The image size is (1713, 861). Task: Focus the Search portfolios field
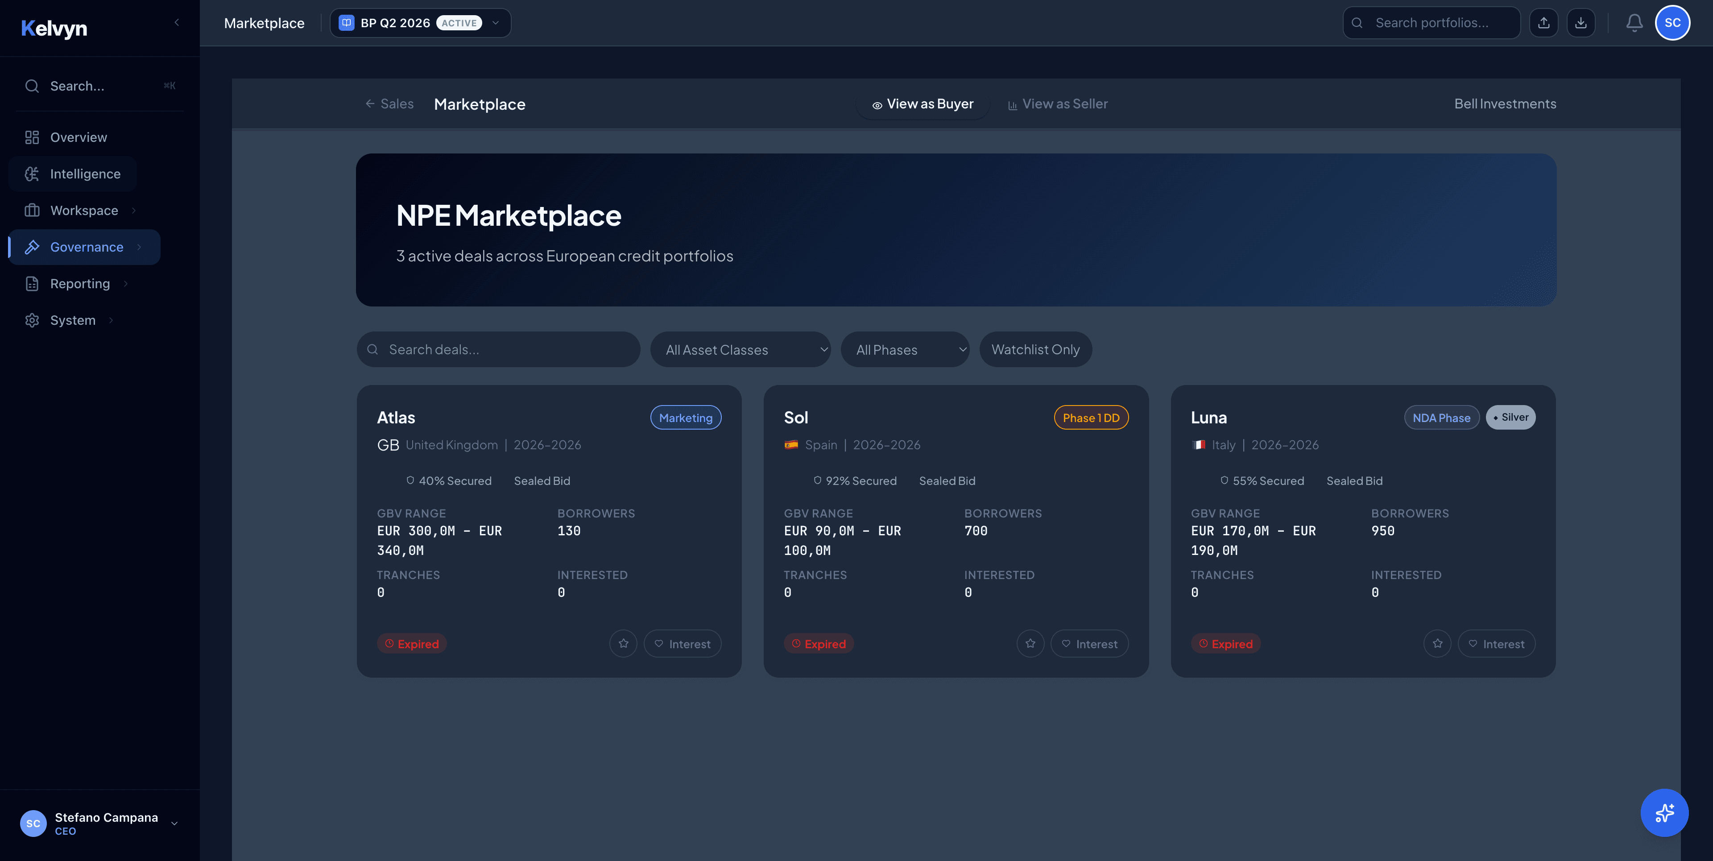click(x=1431, y=23)
